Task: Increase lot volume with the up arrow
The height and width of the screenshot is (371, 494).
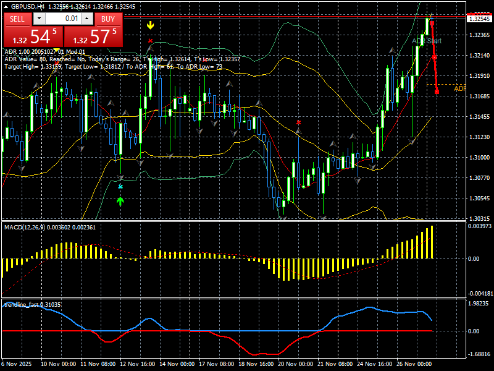Action: tap(87, 19)
